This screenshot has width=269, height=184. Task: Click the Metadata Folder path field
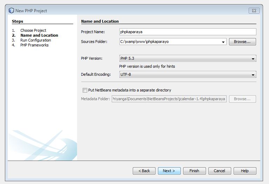169,99
